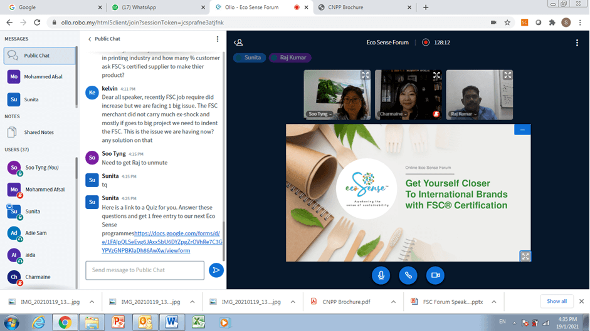Make presentation fullscreen

525,256
